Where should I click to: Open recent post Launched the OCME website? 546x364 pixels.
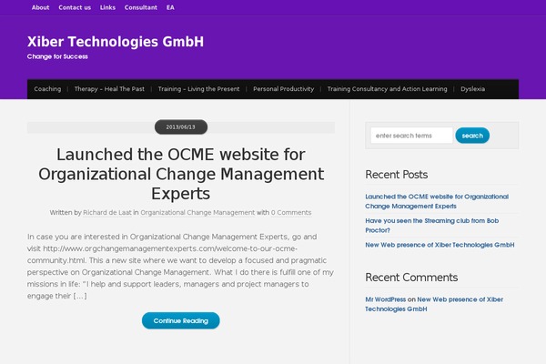(437, 201)
